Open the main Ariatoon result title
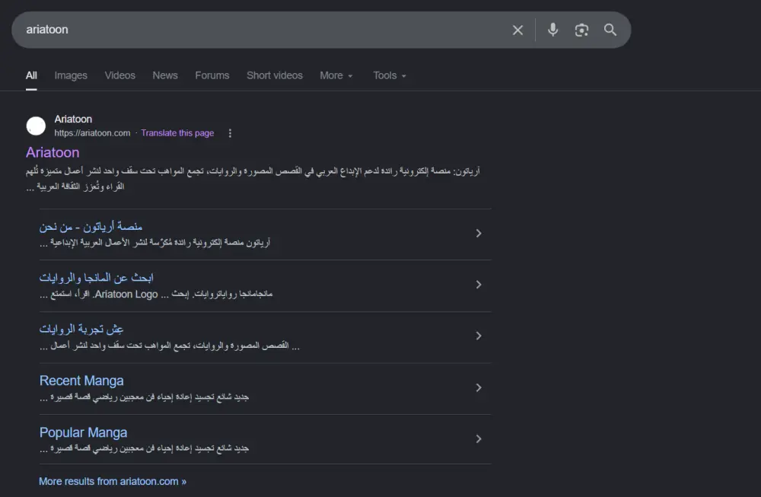Image resolution: width=761 pixels, height=497 pixels. pyautogui.click(x=53, y=152)
